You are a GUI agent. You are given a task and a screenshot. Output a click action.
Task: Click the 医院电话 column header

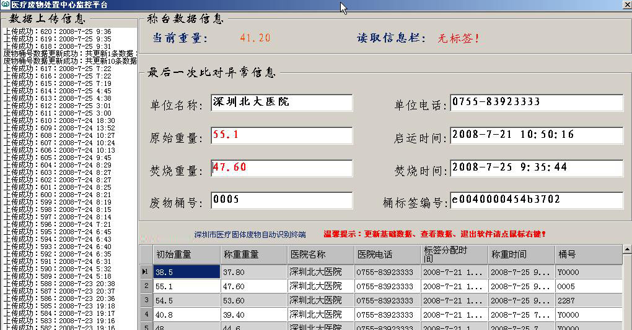(x=387, y=254)
